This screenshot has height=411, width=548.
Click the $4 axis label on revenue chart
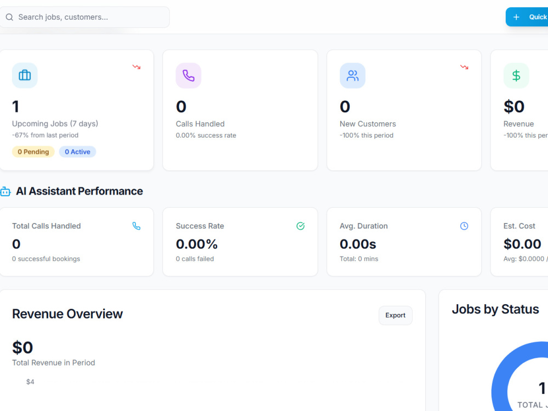tap(30, 382)
